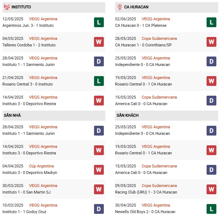
Task: Select the INSTITUTO team header
Action: click(x=54, y=7)
